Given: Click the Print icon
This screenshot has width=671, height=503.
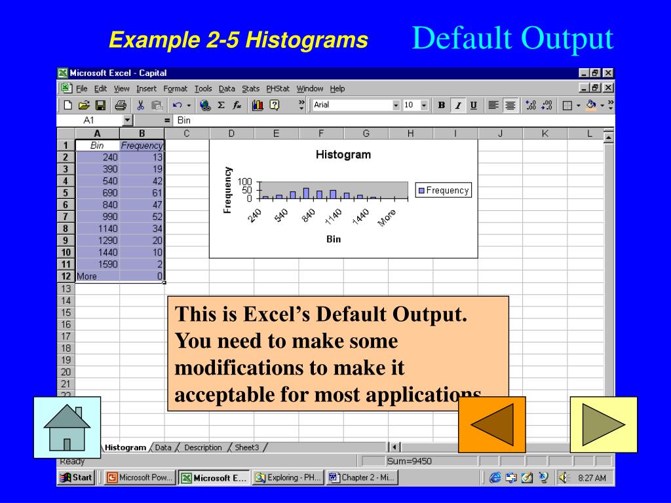Looking at the screenshot, I should [121, 105].
